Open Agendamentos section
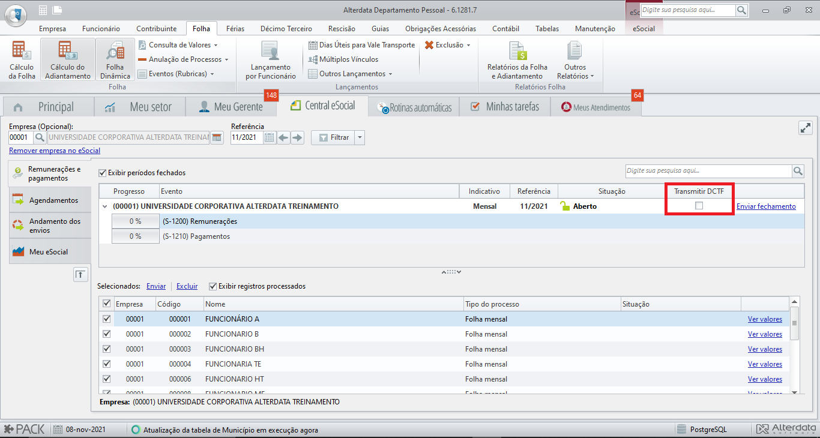The image size is (820, 438). pos(50,200)
